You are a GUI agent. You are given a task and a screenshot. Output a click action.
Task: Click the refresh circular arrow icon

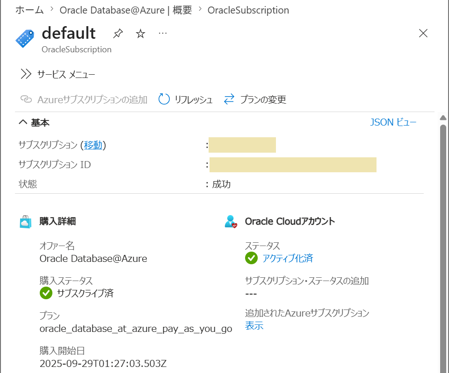[x=164, y=99]
